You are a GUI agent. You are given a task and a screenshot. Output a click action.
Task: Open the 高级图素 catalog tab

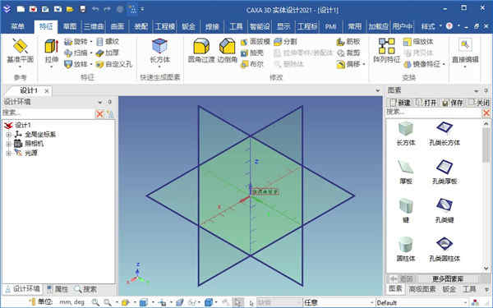click(422, 289)
